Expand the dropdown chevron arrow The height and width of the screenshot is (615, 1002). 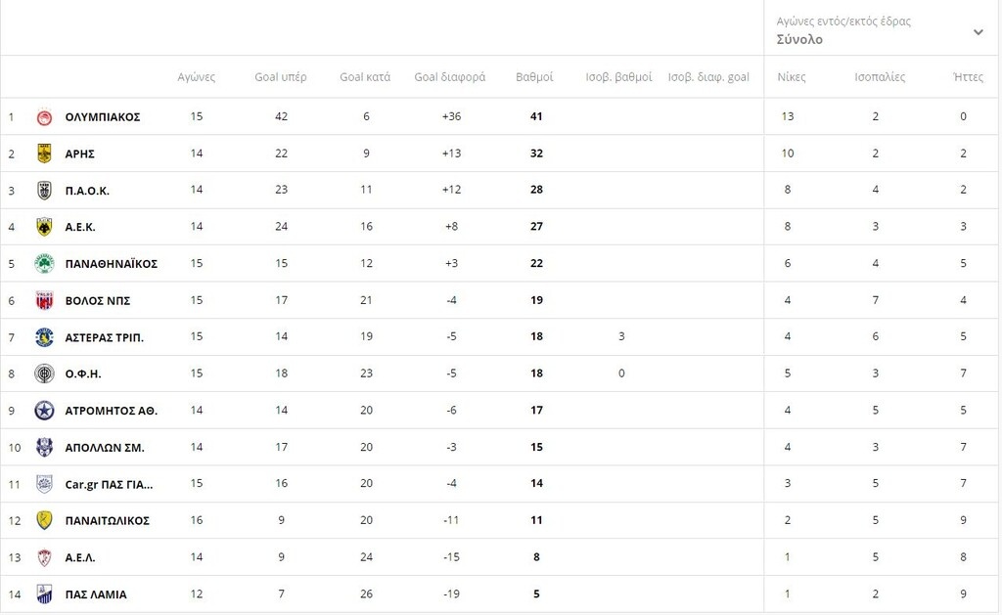click(x=978, y=32)
